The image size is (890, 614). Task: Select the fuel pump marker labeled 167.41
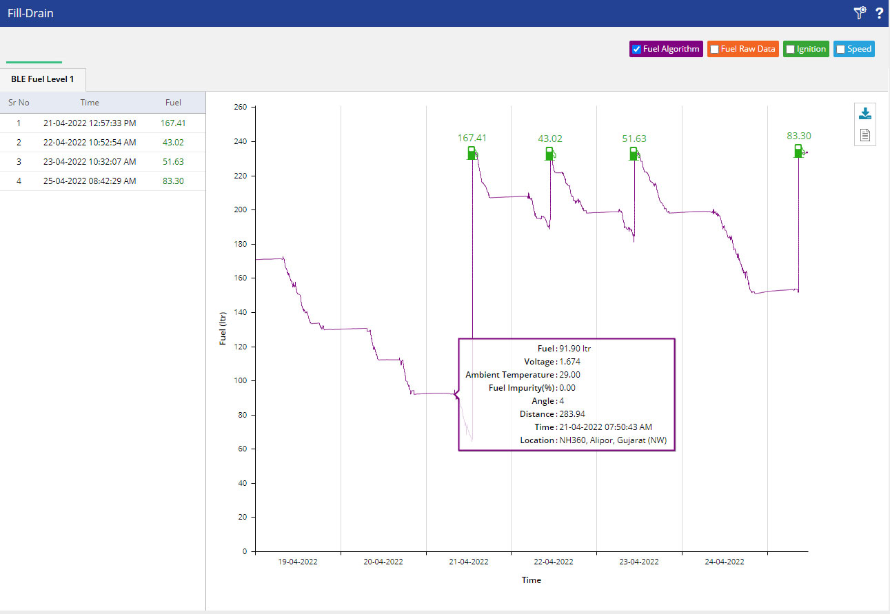pyautogui.click(x=472, y=152)
